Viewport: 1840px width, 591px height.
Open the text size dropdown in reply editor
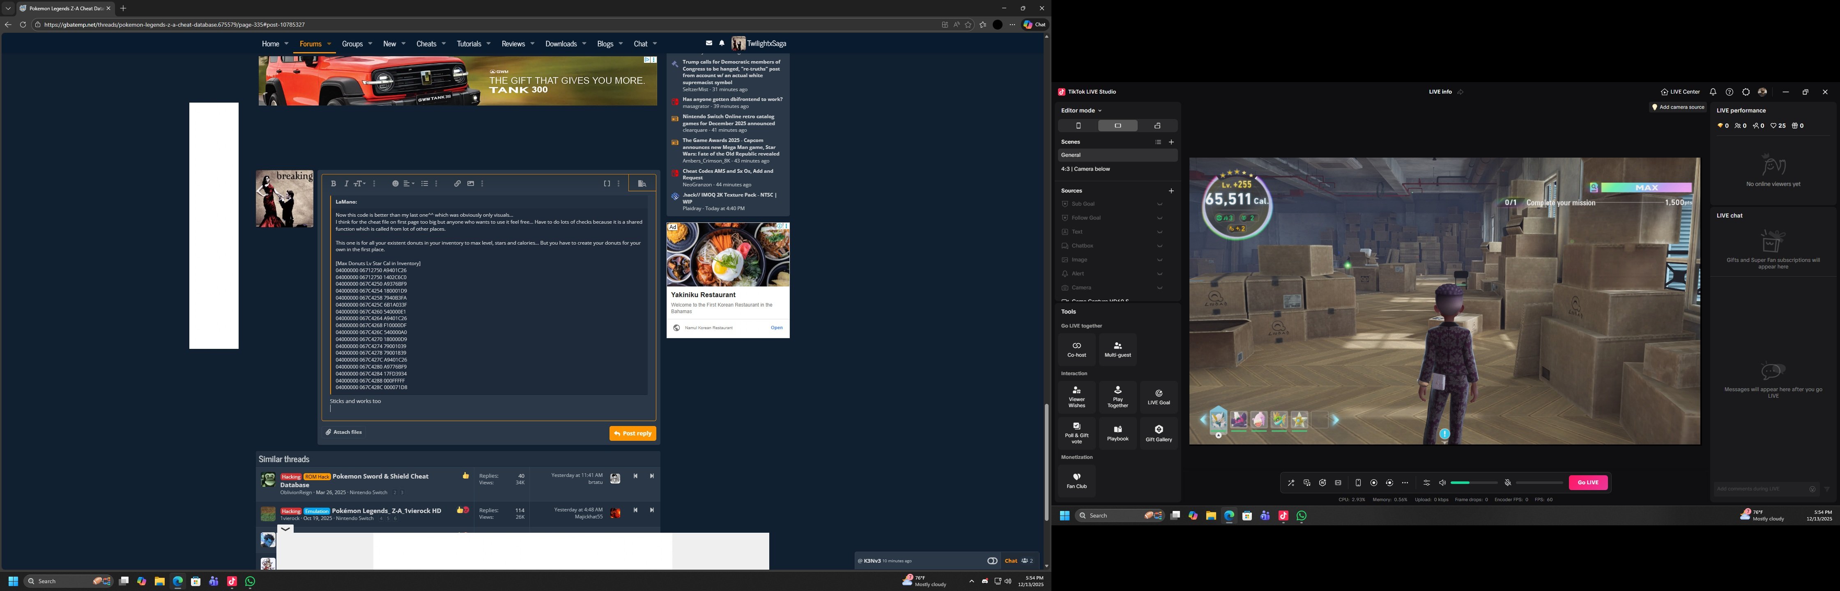tap(360, 183)
